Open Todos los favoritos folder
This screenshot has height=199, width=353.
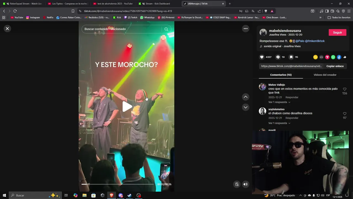(x=339, y=17)
